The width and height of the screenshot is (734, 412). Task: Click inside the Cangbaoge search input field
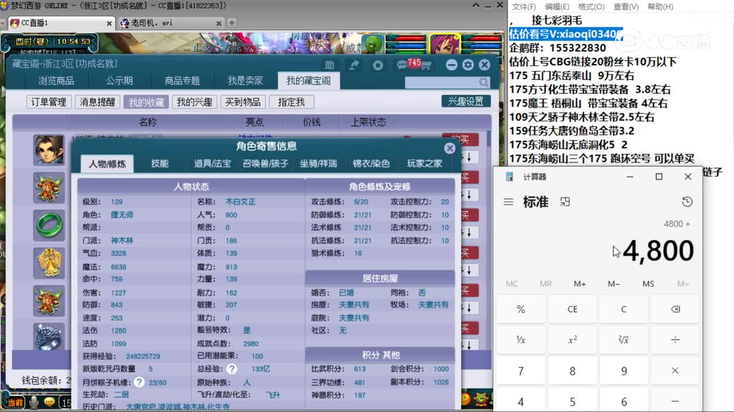442,82
